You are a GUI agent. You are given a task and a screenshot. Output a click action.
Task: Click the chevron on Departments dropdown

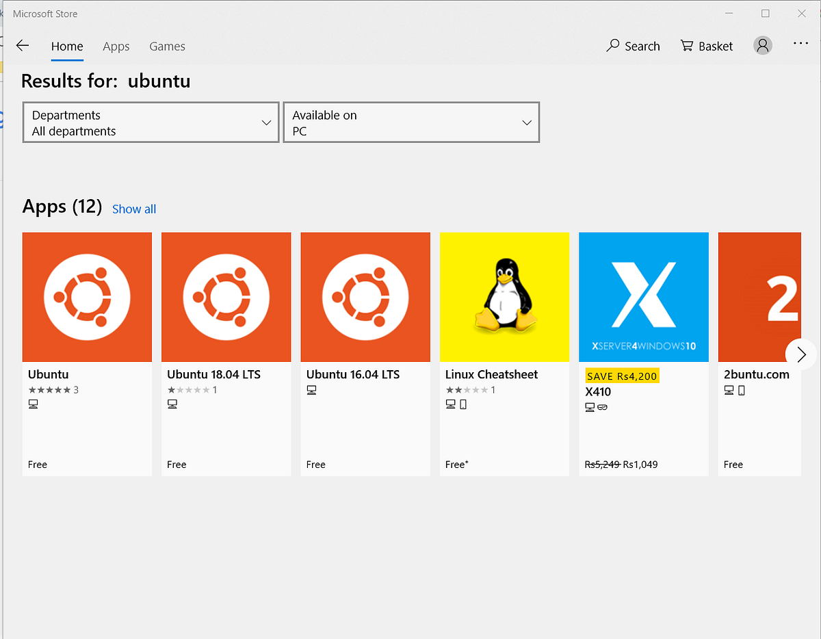coord(266,122)
